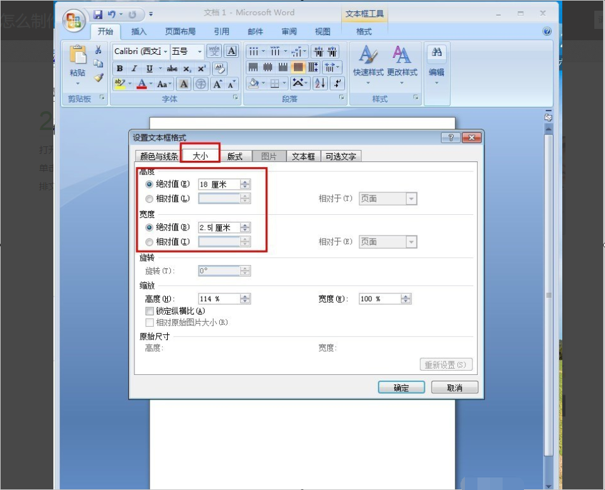Viewport: 605px width, 490px height.
Task: Apply underline formatting
Action: coord(150,68)
